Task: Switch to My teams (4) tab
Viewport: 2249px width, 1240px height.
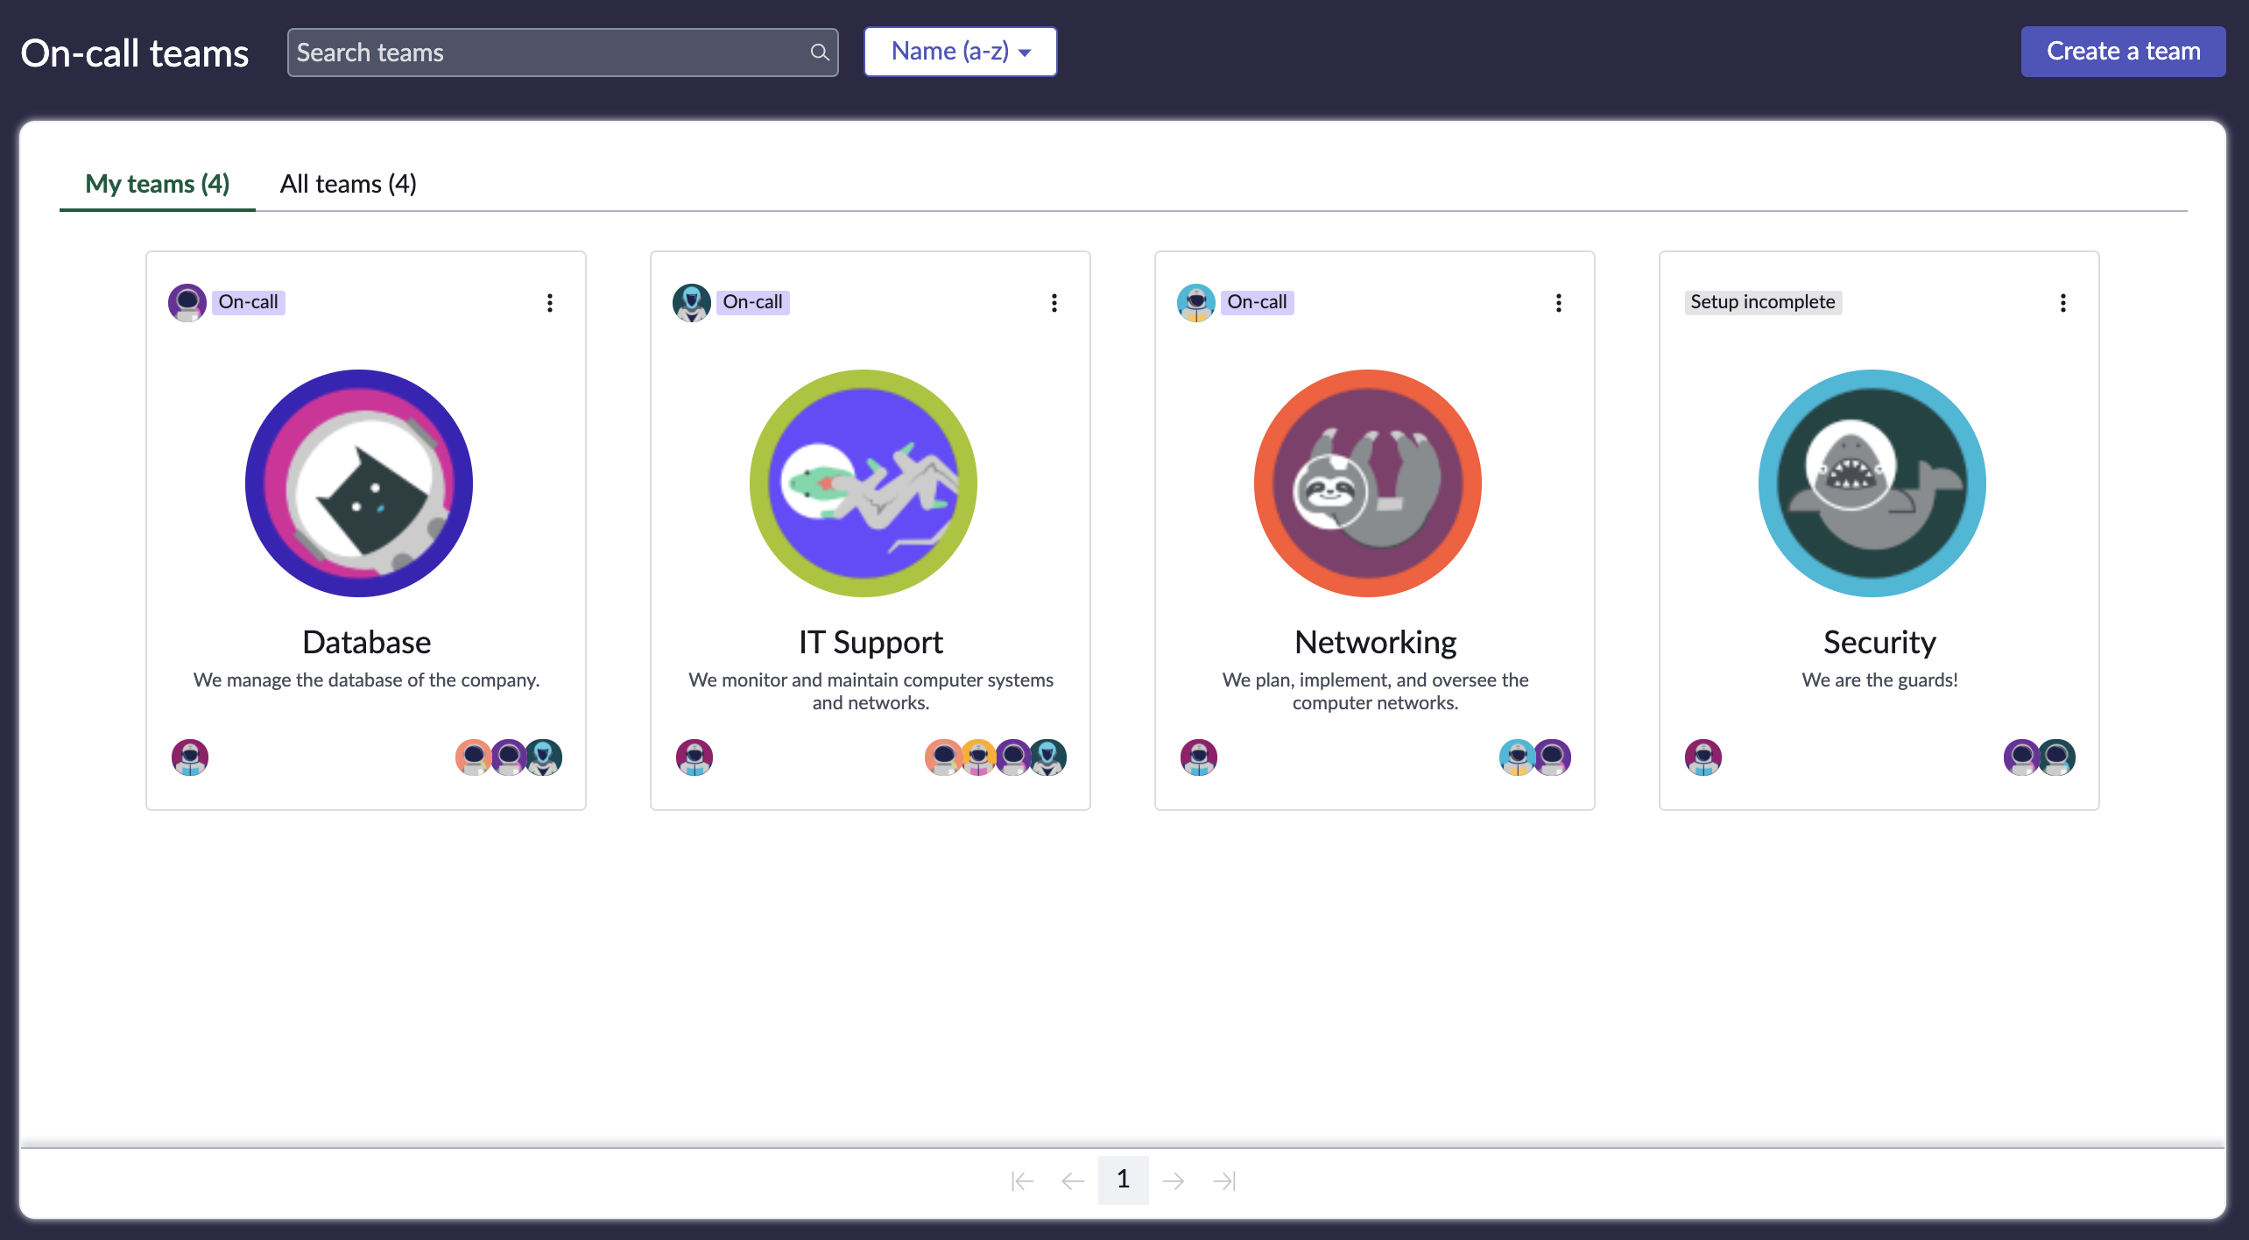Action: tap(158, 184)
